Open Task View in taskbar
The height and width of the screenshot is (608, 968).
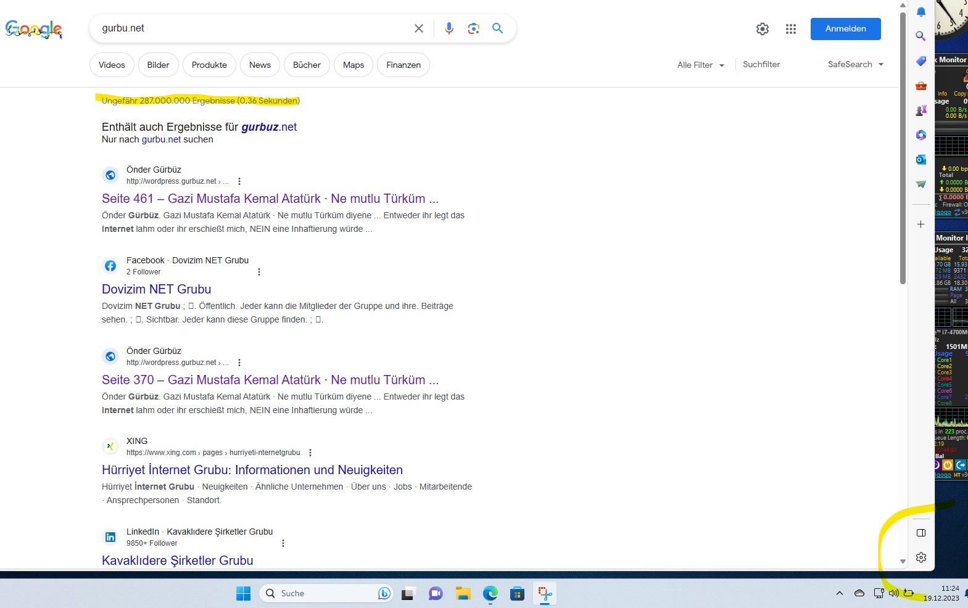point(407,594)
